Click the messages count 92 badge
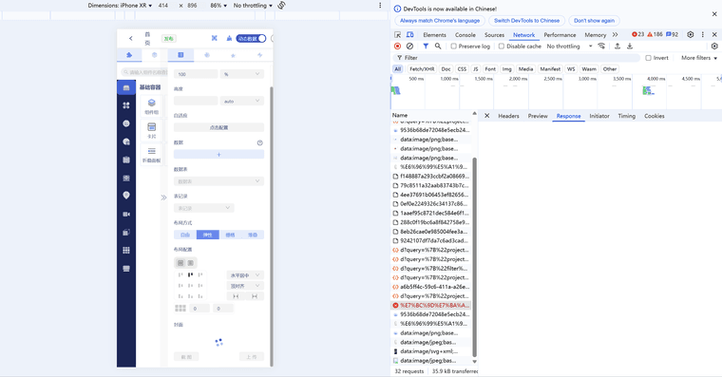 click(x=672, y=34)
